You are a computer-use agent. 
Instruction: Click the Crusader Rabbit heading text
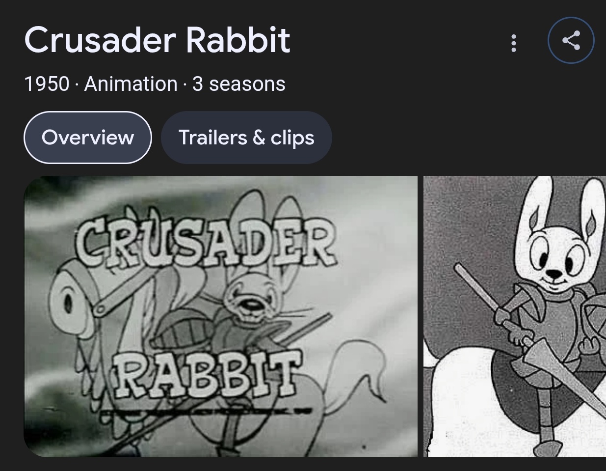point(157,40)
